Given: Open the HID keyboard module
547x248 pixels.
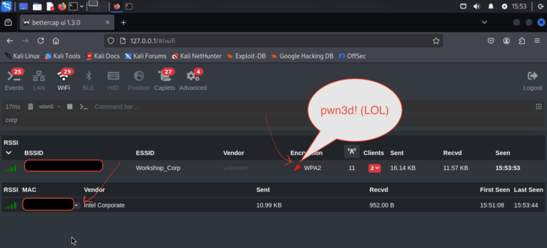Looking at the screenshot, I should pyautogui.click(x=113, y=80).
